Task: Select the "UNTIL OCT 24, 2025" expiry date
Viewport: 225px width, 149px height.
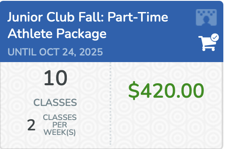Action: click(x=55, y=52)
